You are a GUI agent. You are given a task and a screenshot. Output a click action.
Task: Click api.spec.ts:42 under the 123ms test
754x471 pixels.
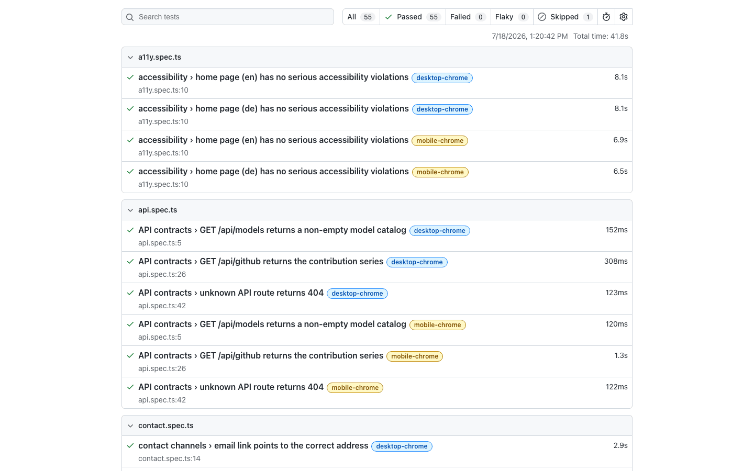(x=162, y=306)
